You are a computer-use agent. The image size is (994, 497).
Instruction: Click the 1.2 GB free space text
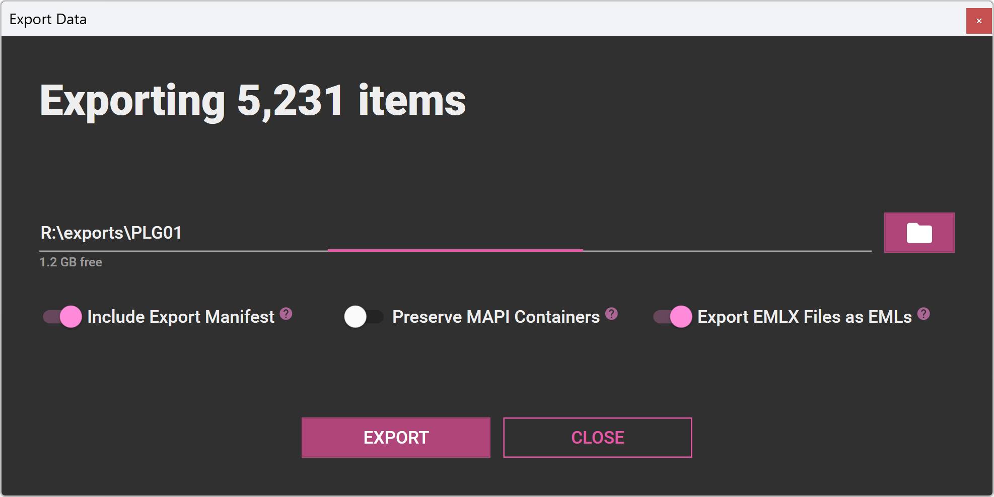point(71,262)
